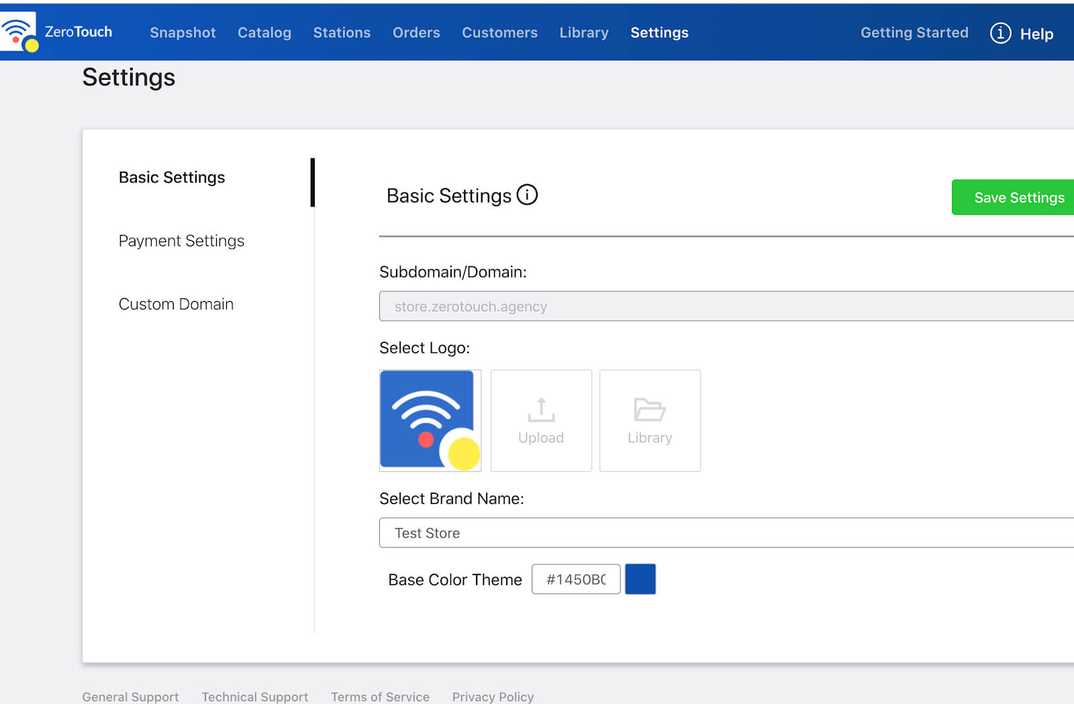1074x704 pixels.
Task: Click the ZeroTouch brand name
Action: 78,32
